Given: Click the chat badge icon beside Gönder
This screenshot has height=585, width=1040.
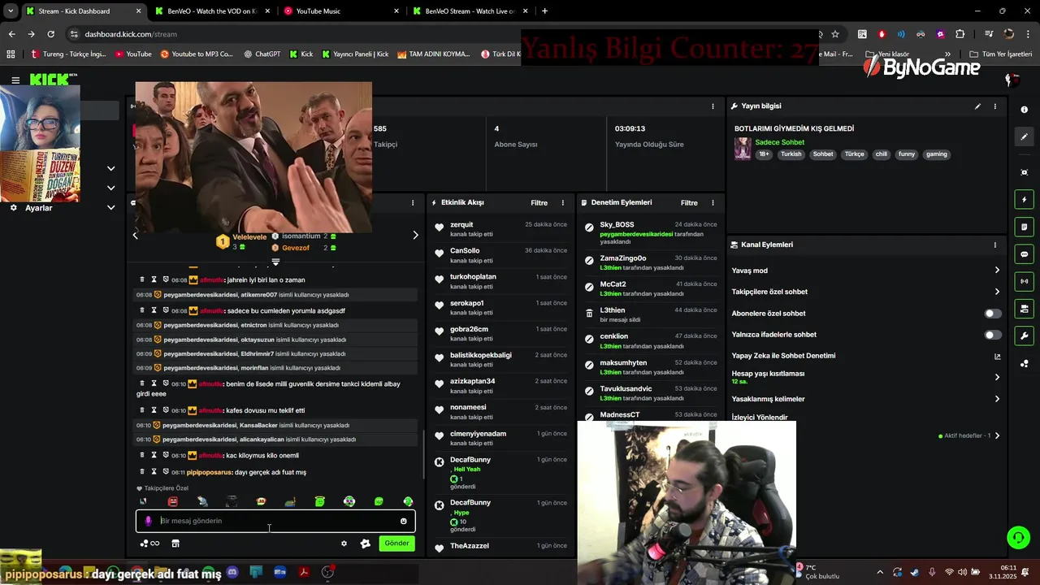Looking at the screenshot, I should pos(365,544).
